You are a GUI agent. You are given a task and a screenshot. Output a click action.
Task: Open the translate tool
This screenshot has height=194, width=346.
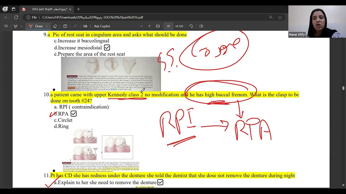(85, 26)
